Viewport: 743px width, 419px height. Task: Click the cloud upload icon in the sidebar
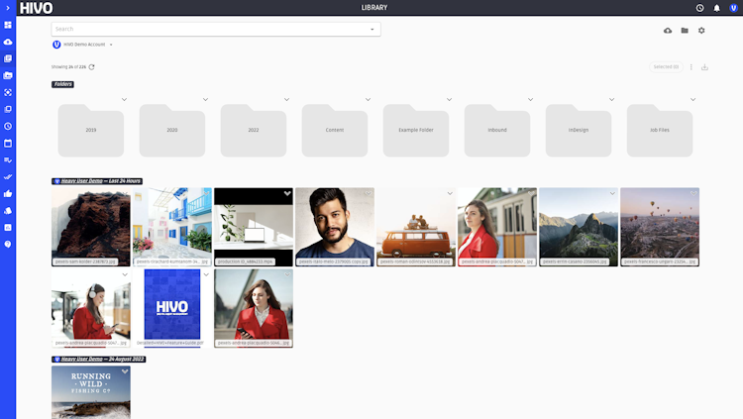point(8,42)
